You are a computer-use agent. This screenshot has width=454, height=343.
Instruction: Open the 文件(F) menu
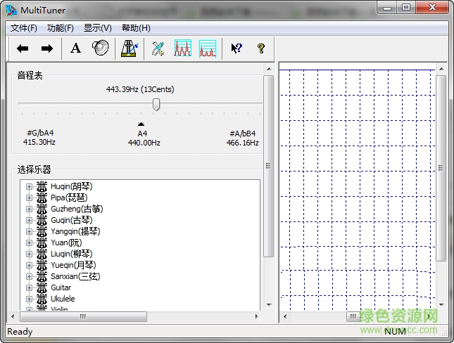pyautogui.click(x=24, y=28)
